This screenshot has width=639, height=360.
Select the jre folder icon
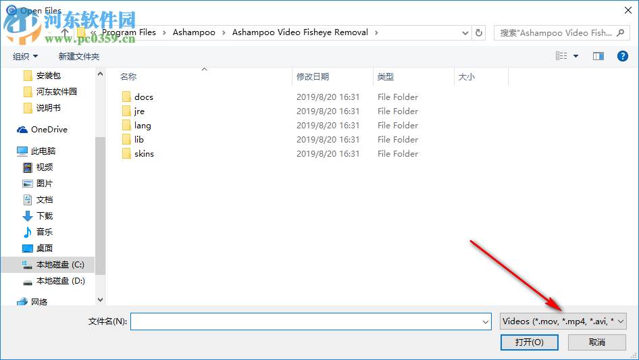(x=127, y=111)
